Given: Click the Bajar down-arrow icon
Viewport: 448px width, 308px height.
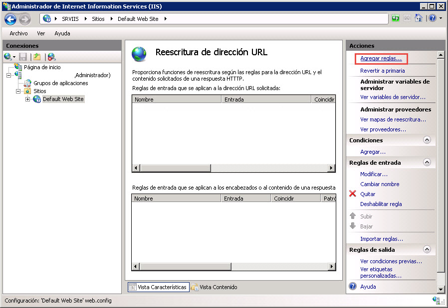Looking at the screenshot, I should coord(353,226).
